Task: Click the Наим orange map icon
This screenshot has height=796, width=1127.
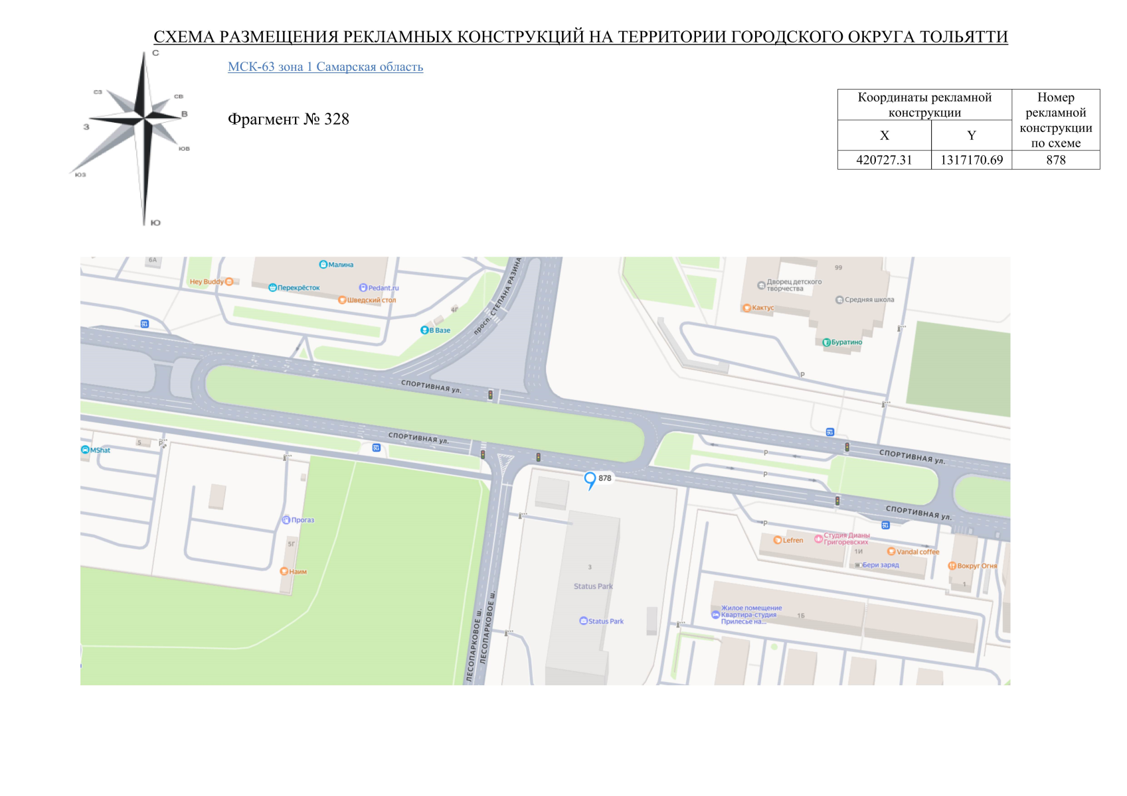Action: pos(284,571)
